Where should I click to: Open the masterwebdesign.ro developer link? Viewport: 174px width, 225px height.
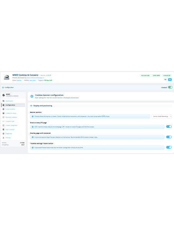point(35,77)
